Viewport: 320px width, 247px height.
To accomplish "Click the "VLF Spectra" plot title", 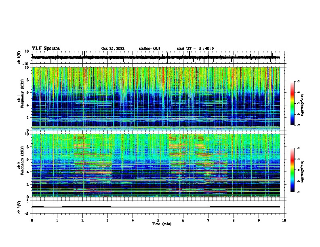I will 46,48.
